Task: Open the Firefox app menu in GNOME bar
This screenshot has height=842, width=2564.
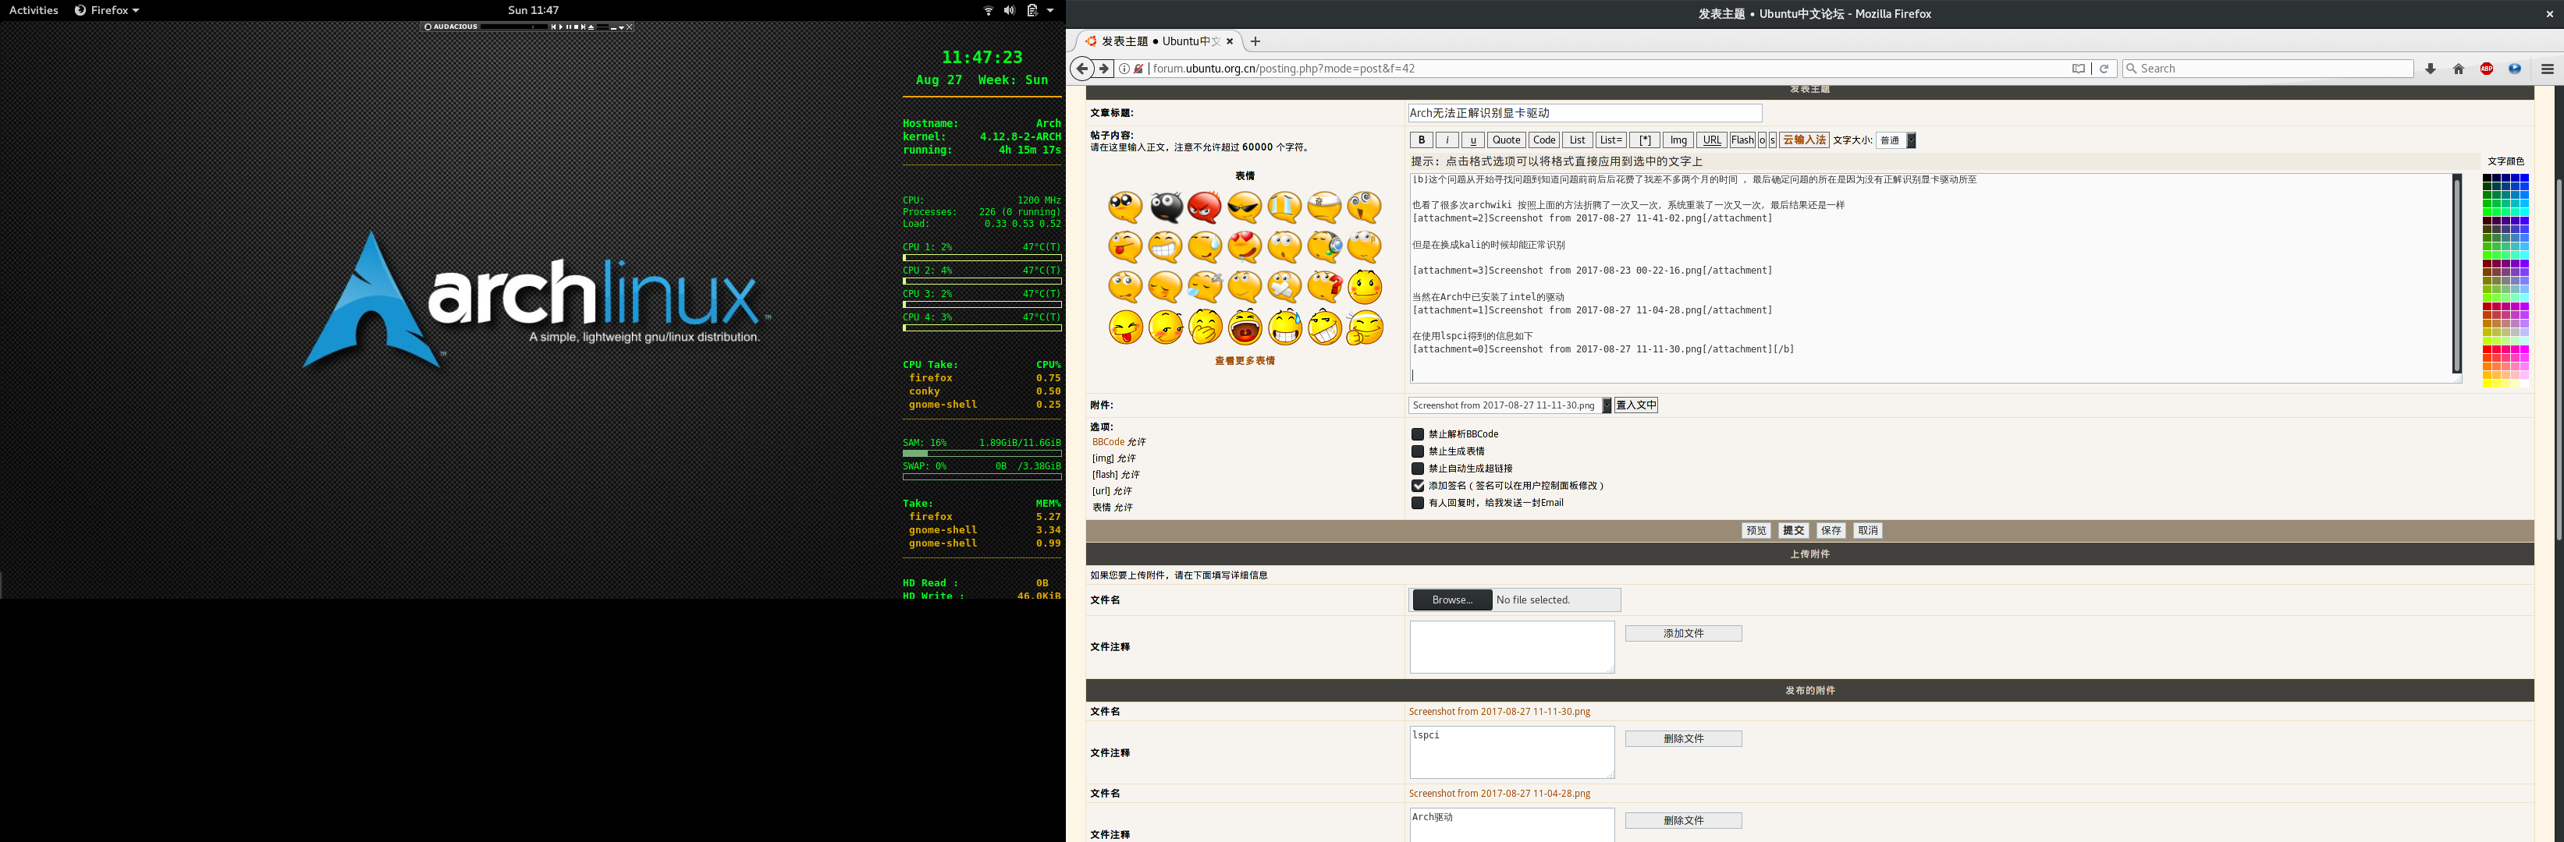Action: (106, 10)
